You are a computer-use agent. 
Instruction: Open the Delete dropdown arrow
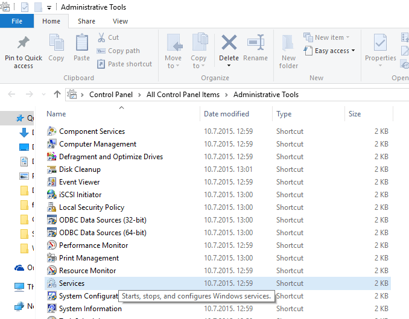tap(229, 66)
